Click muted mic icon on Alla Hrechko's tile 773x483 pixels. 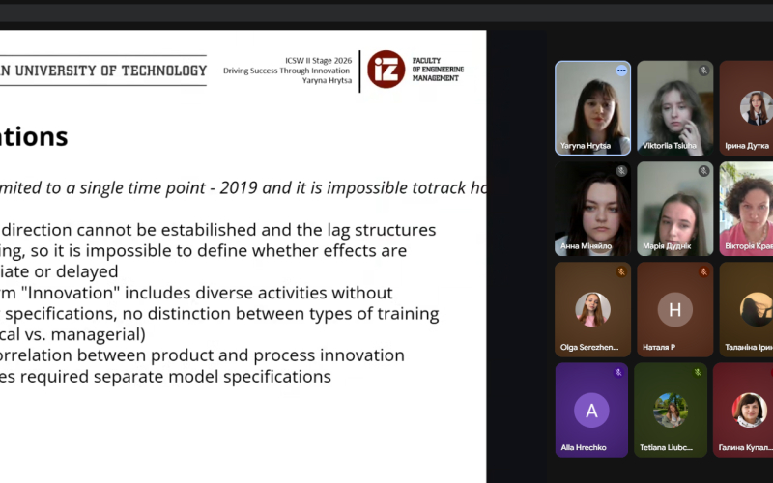point(618,372)
